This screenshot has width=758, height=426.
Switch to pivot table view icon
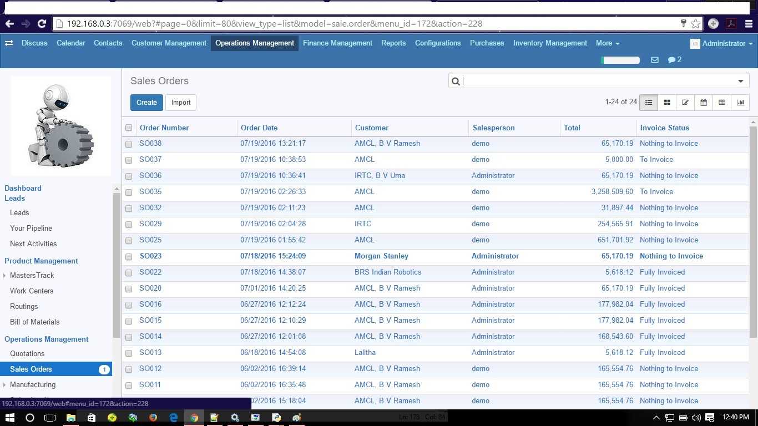pos(722,103)
